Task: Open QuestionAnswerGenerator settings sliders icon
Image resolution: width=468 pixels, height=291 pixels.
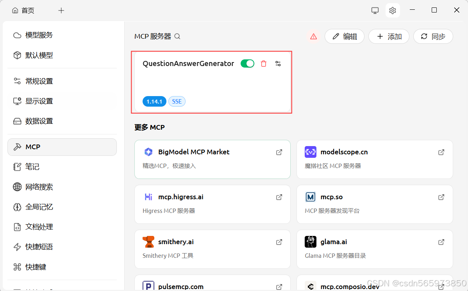Action: coord(278,64)
